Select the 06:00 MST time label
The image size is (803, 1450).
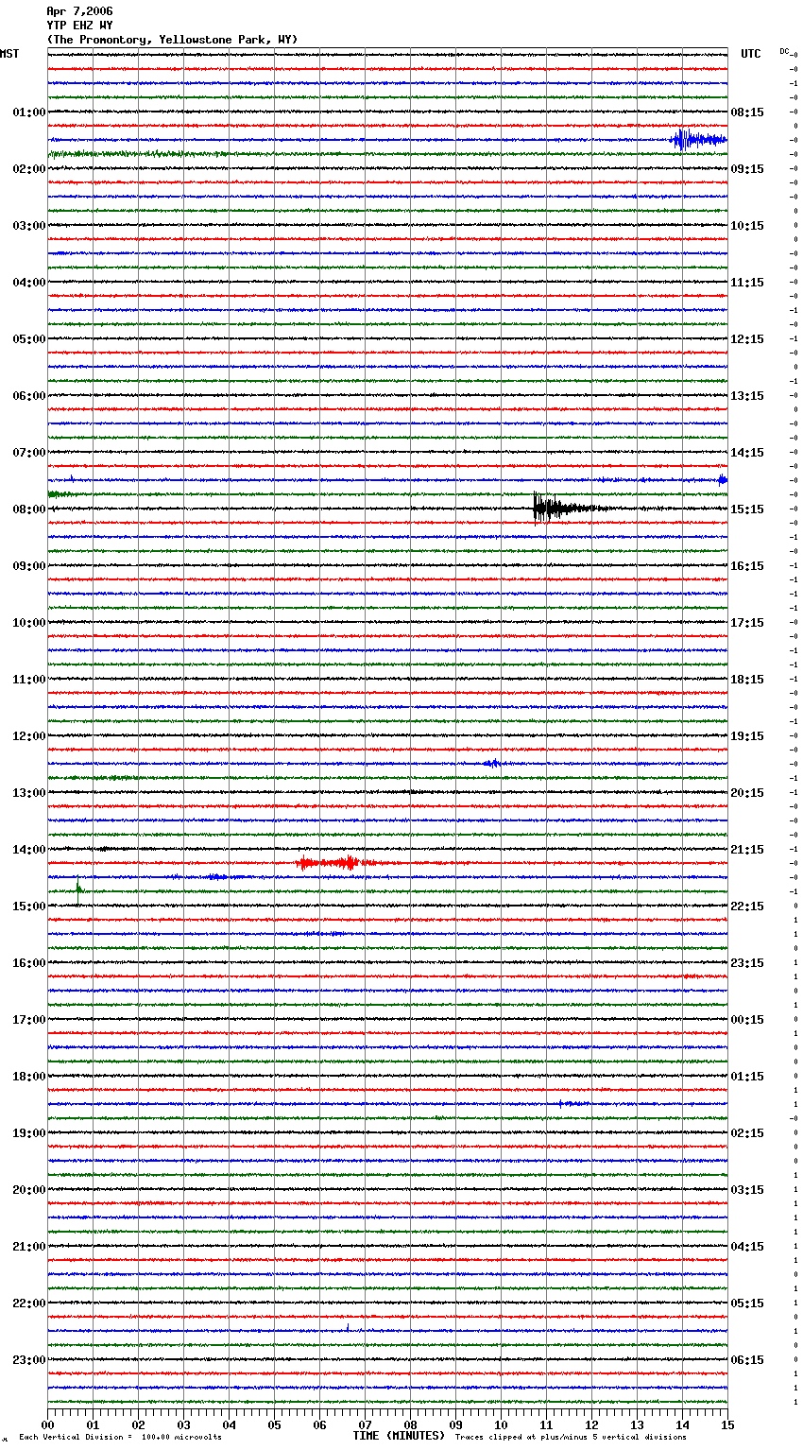pos(29,396)
